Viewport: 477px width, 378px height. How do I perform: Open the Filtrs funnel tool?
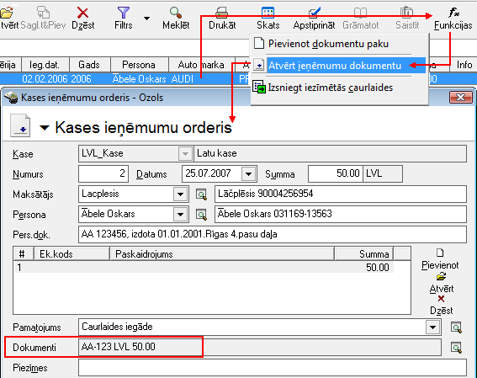[123, 13]
